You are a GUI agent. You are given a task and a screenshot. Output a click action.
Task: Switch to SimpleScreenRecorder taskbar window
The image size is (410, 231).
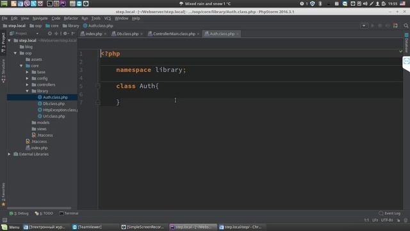click(x=143, y=227)
